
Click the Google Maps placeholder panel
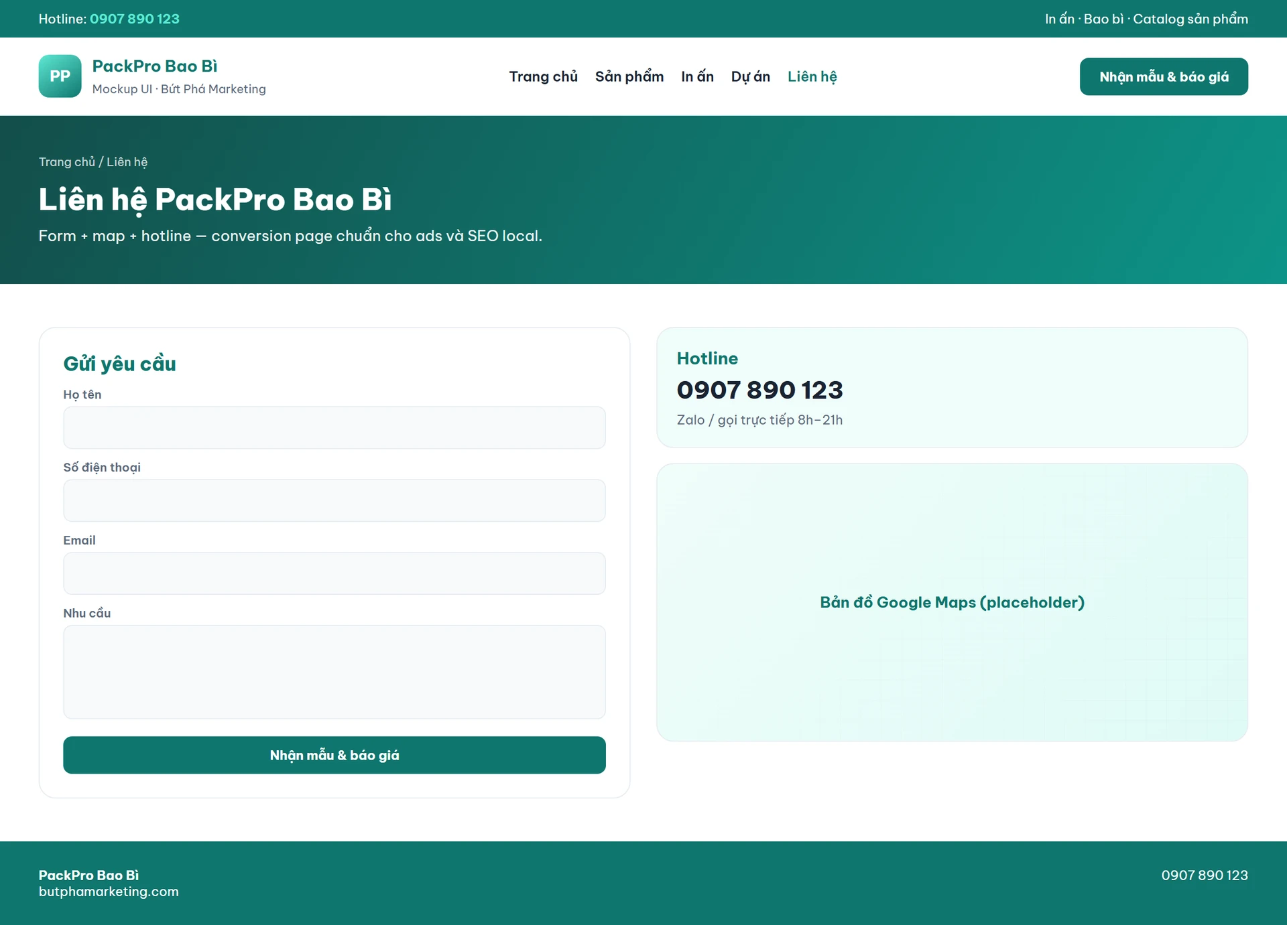pyautogui.click(x=952, y=602)
